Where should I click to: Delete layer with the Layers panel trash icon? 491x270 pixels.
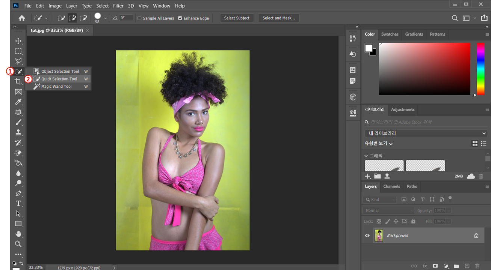tap(477, 266)
